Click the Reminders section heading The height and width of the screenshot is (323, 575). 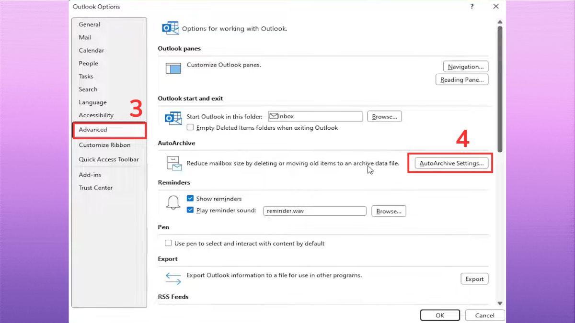point(174,182)
